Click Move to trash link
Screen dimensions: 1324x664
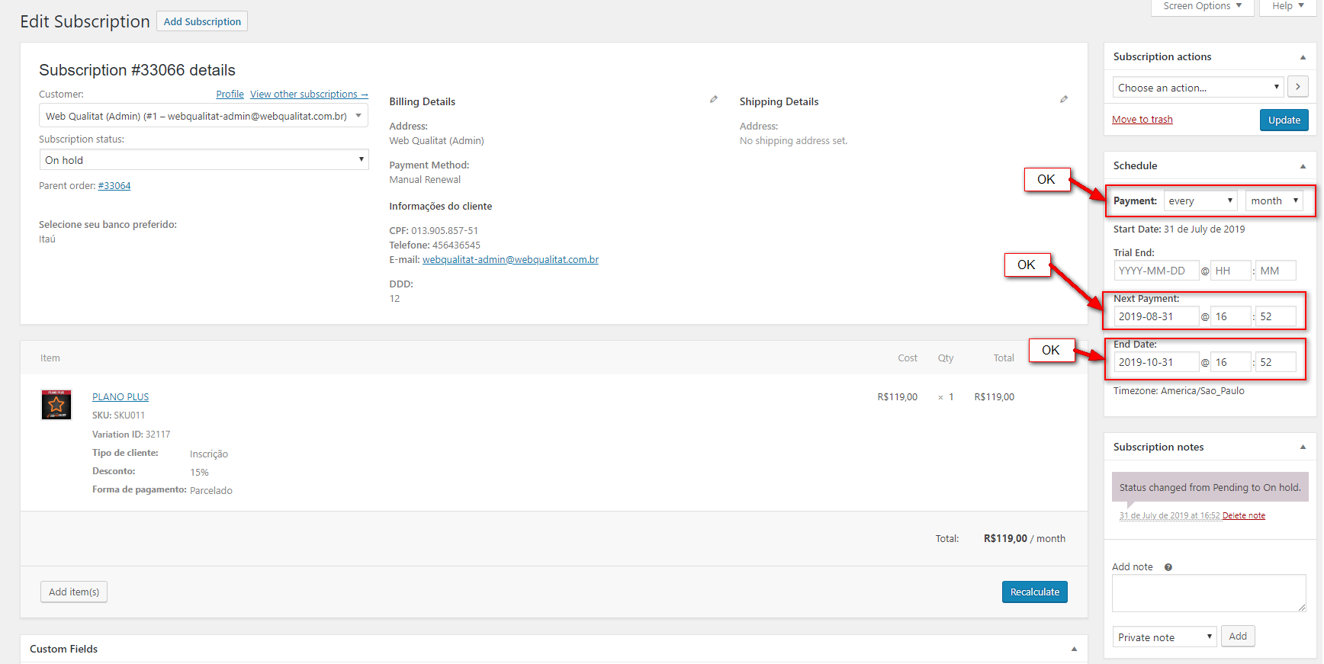1142,120
